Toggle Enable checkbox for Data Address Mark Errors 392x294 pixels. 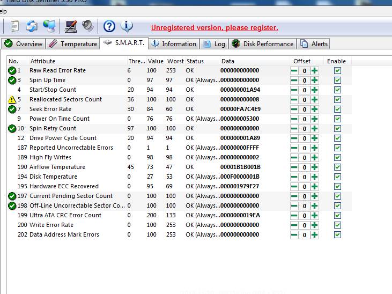(337, 234)
